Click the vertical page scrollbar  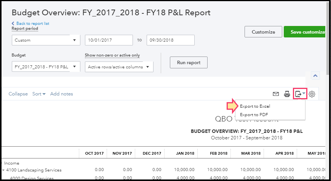[328, 38]
